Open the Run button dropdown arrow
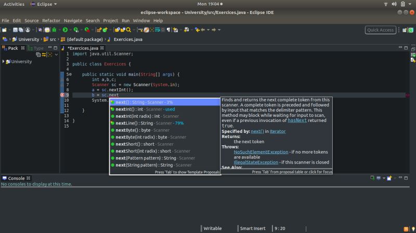The image size is (416, 233). click(x=71, y=30)
